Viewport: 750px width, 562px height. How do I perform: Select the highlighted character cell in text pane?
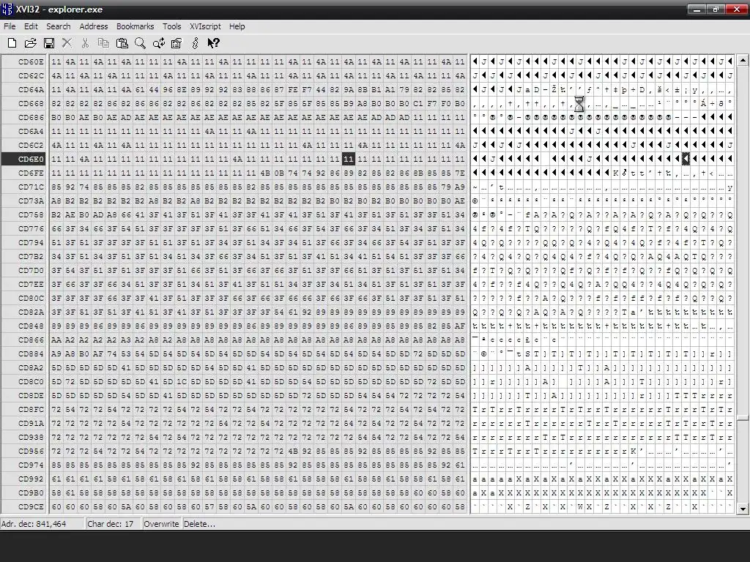pyautogui.click(x=686, y=159)
